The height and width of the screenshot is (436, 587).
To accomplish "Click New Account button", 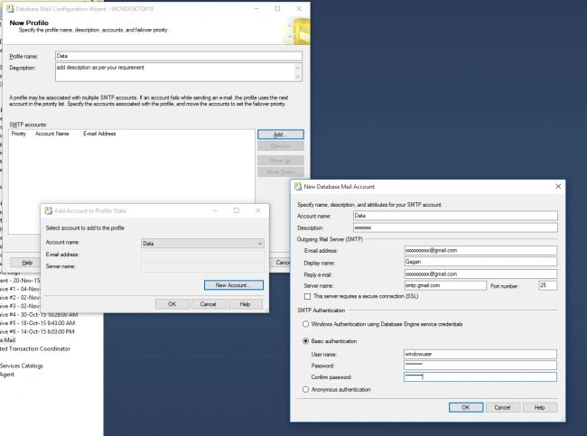I will 234,285.
